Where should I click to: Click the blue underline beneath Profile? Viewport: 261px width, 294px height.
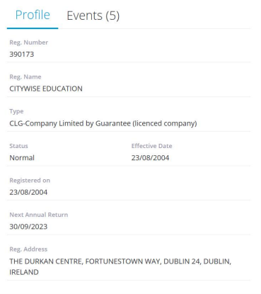33,28
